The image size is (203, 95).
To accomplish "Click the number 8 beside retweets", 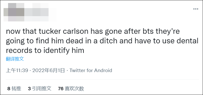I will [x=9, y=89].
